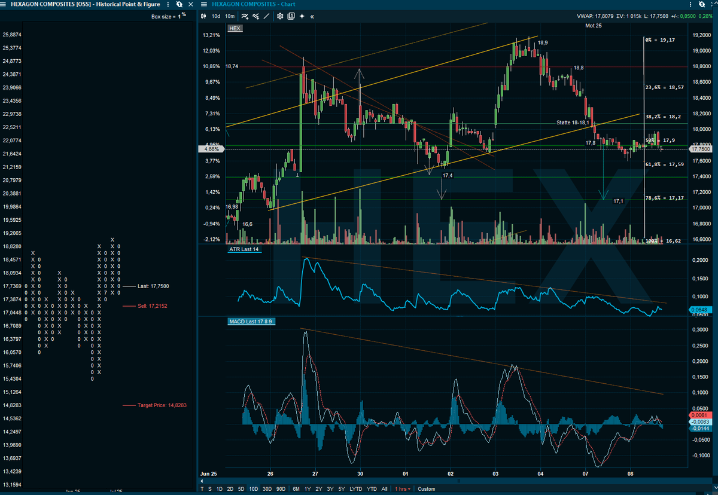Select the T time range
Viewport: 718px width, 495px height.
click(x=202, y=489)
